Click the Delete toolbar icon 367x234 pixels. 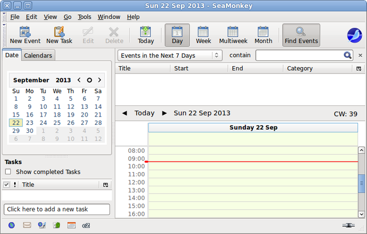pos(114,35)
